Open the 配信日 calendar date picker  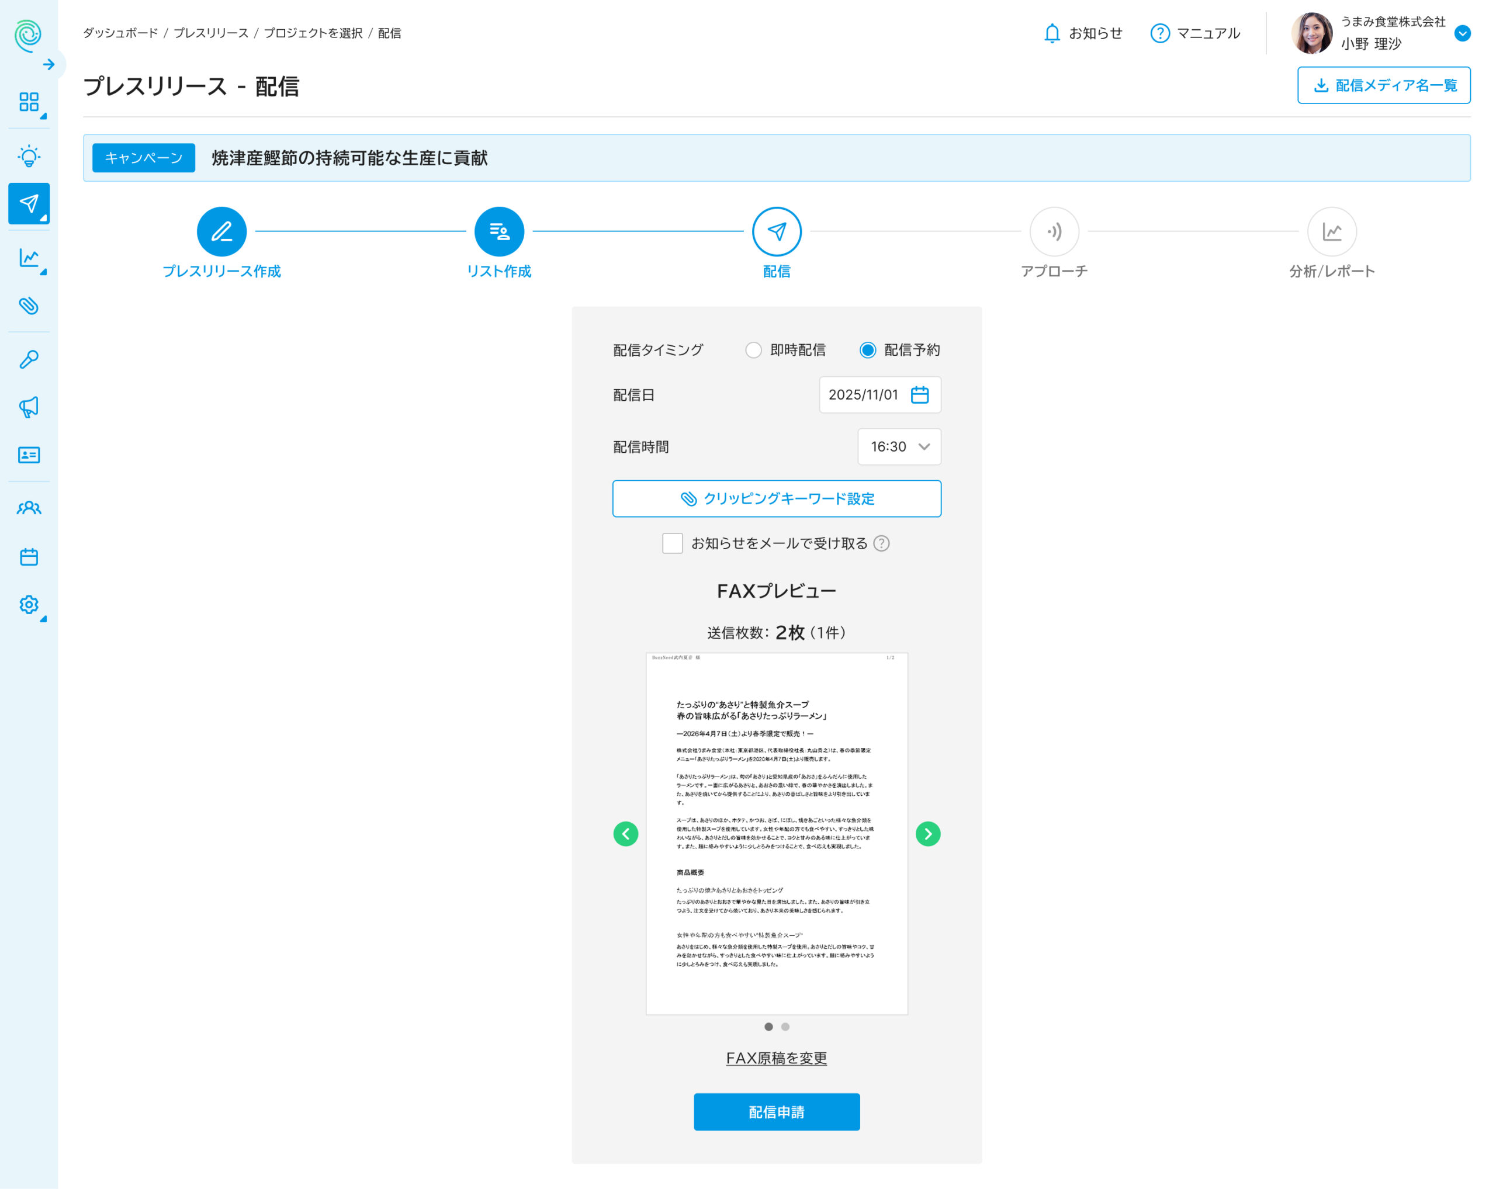[x=919, y=395]
